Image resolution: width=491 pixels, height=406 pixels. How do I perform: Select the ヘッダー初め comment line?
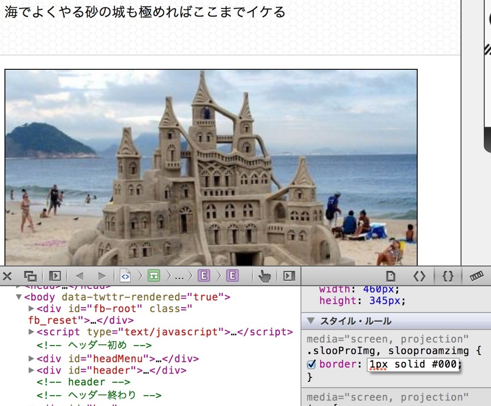click(94, 345)
